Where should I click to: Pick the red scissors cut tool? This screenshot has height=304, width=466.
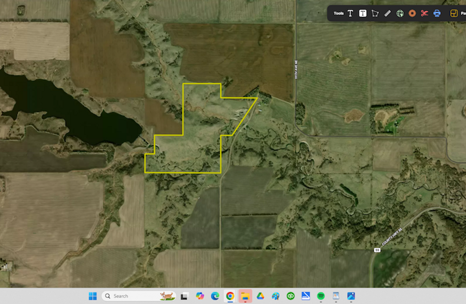424,13
